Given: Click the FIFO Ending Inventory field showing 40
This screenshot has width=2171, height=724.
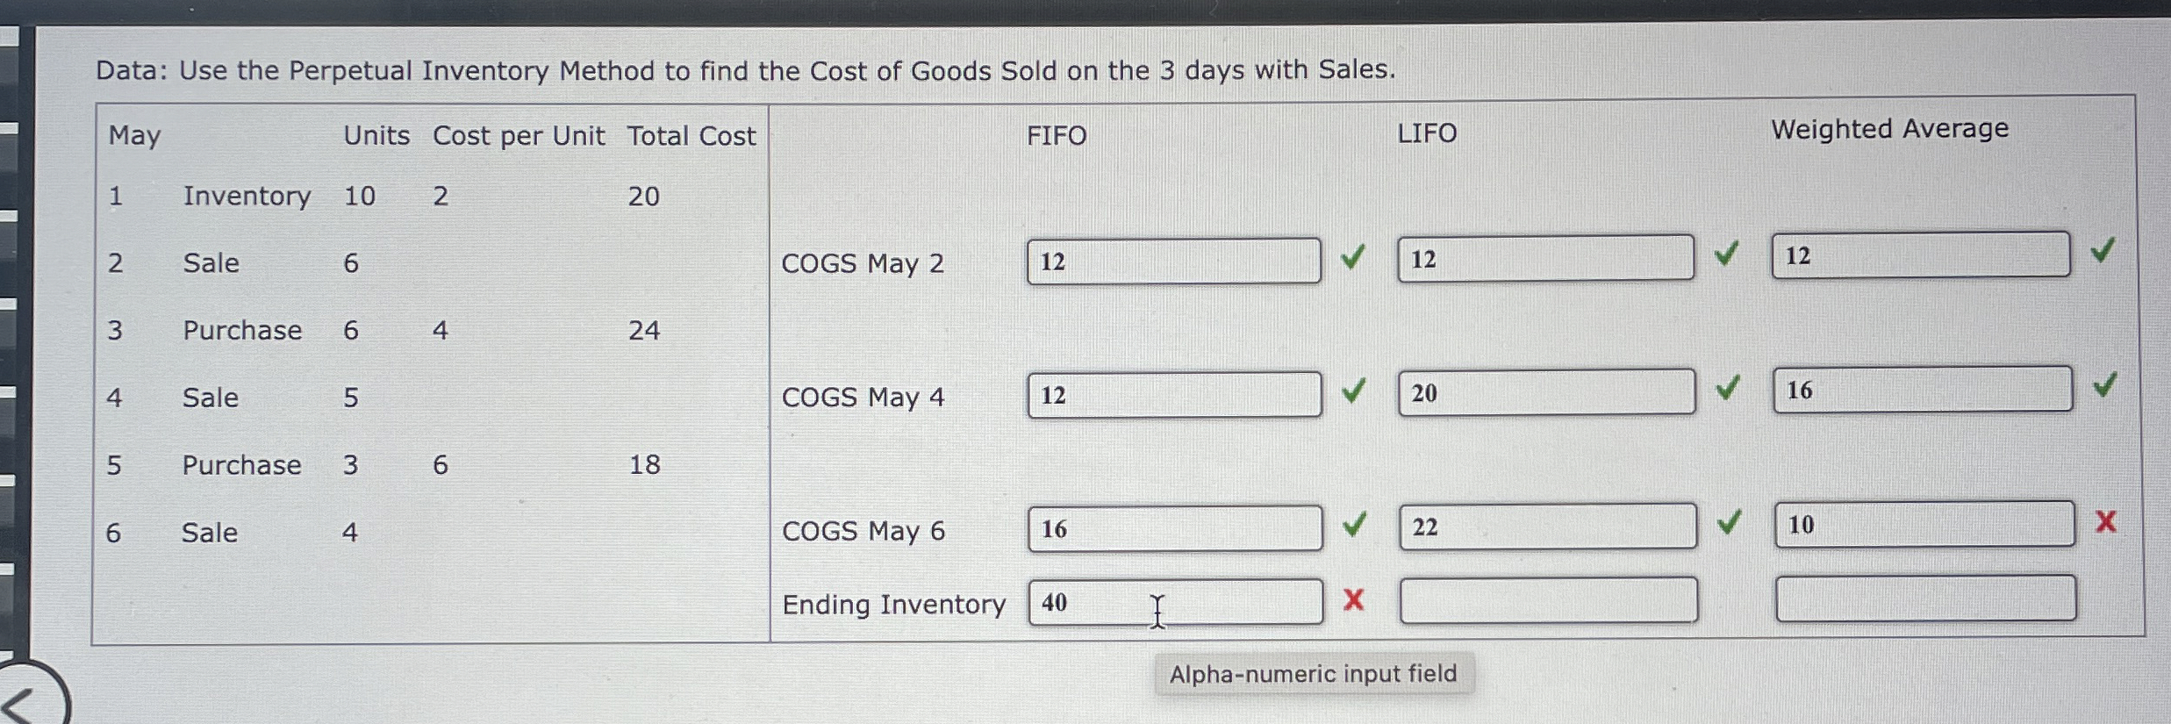Looking at the screenshot, I should click(1176, 602).
